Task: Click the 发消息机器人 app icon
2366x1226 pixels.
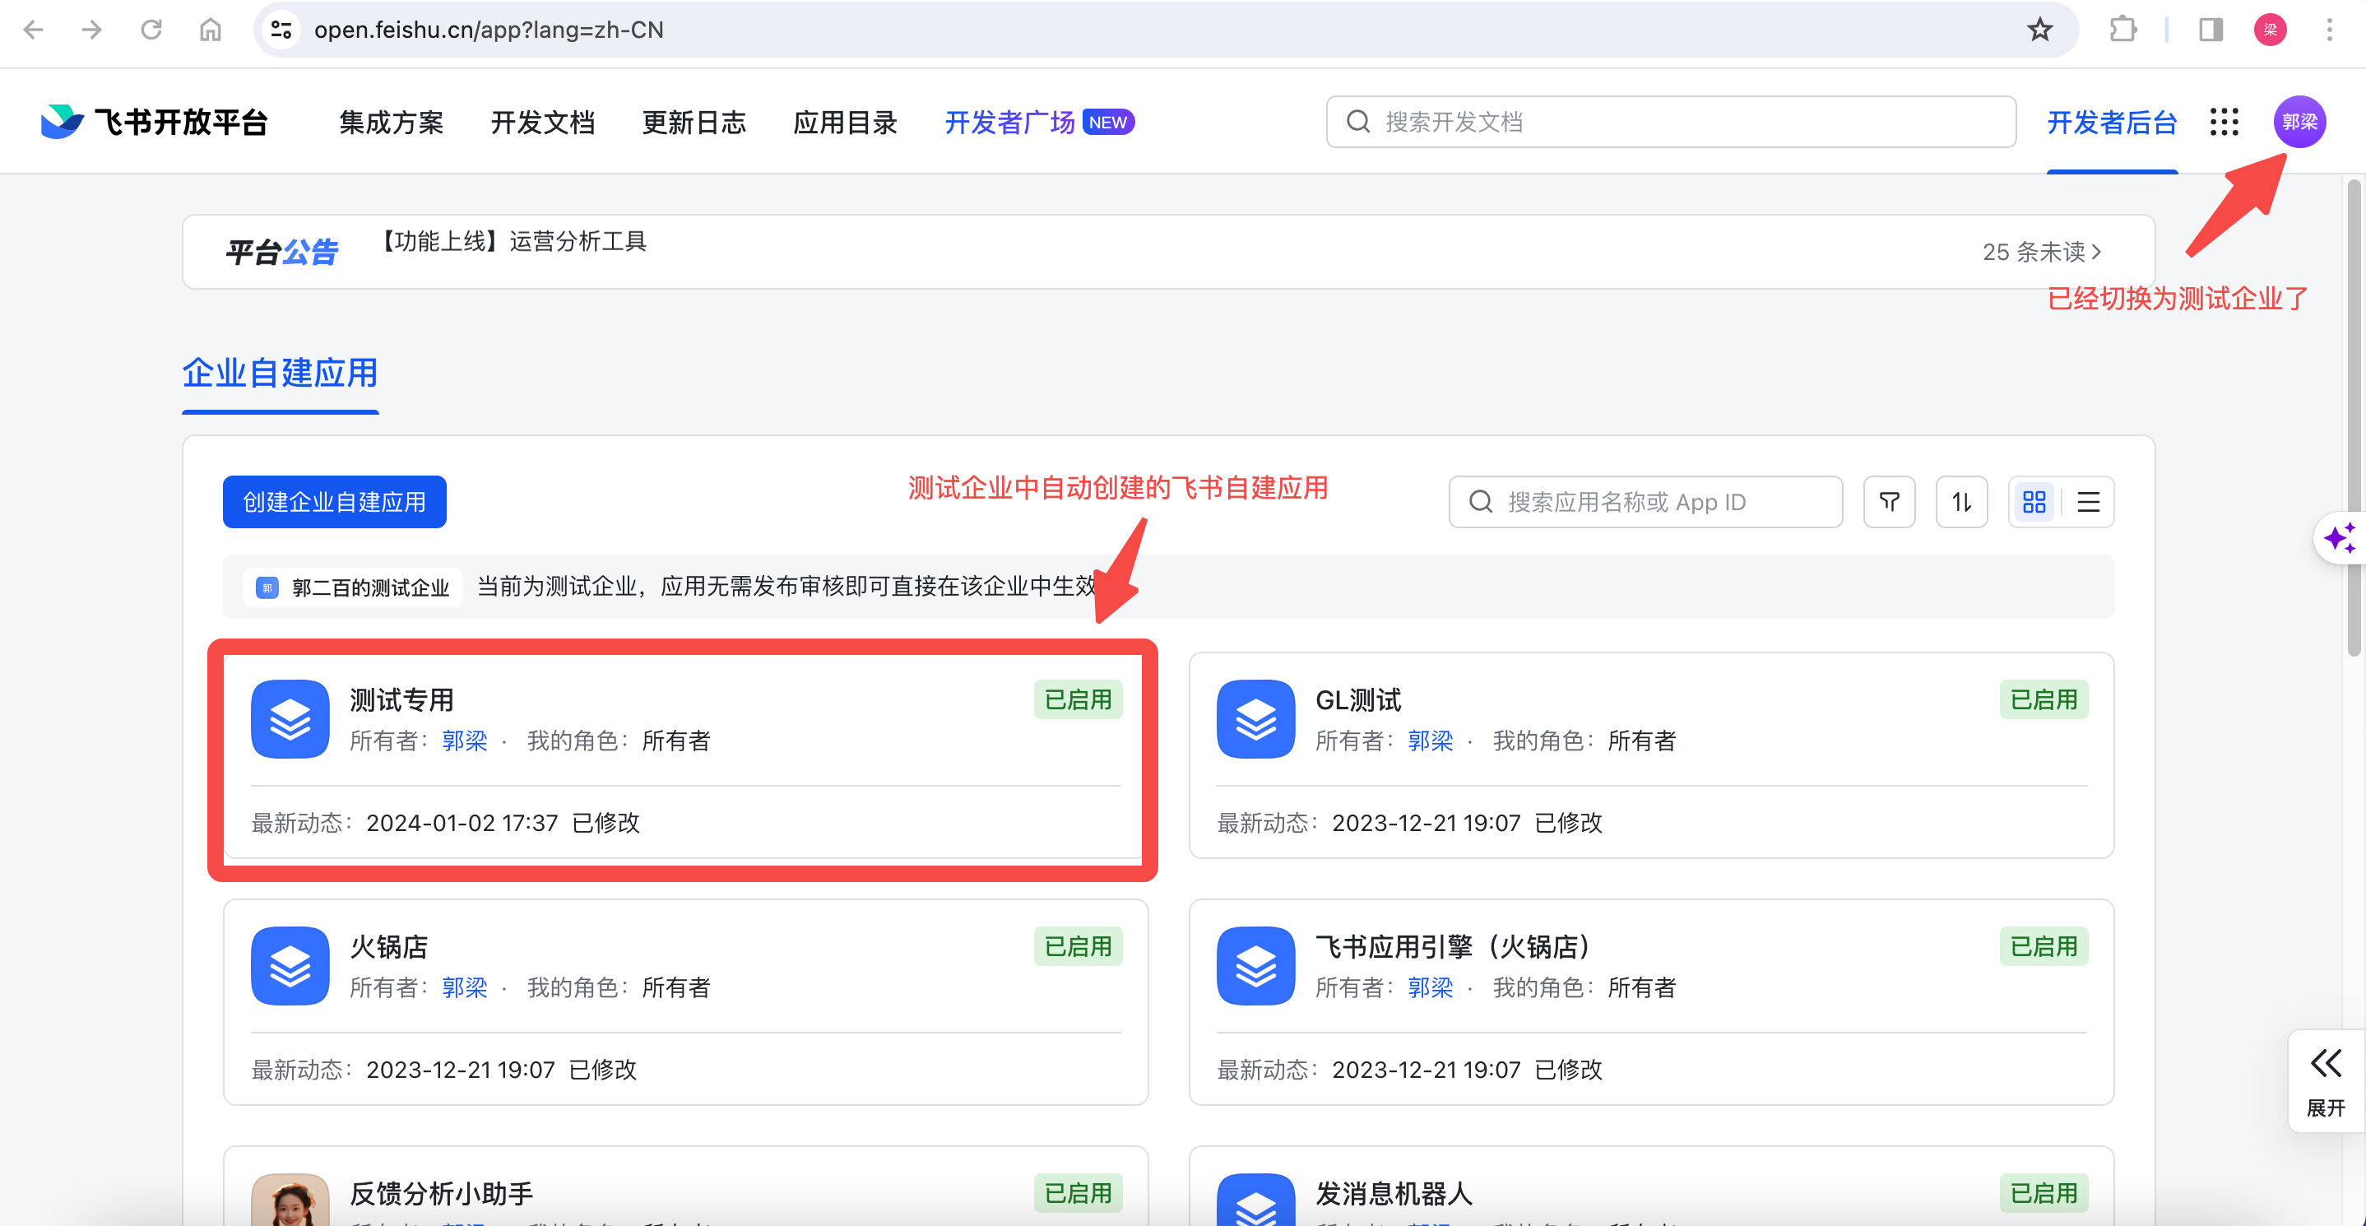Action: (x=1255, y=1200)
